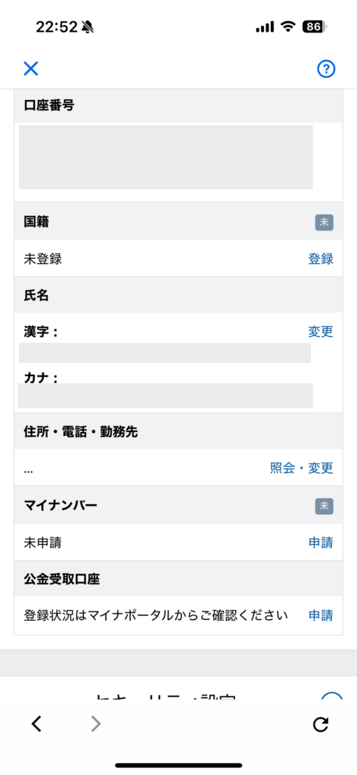
Task: Tap the silent bell icon beside the clock
Action: tap(88, 27)
